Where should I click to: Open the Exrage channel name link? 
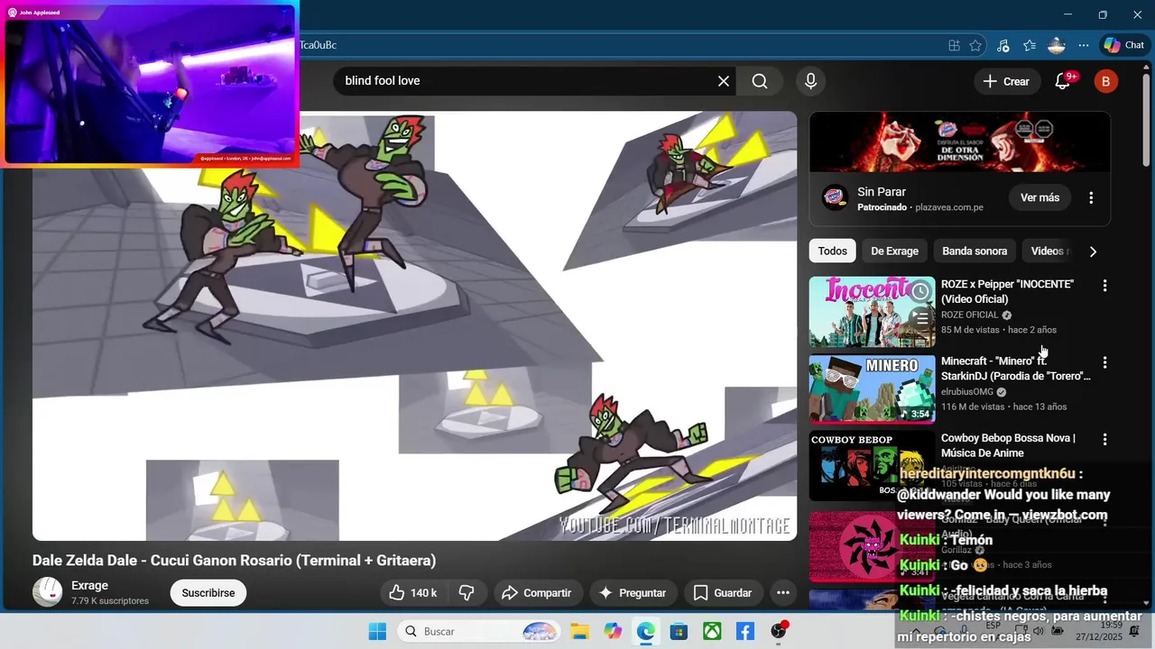click(90, 586)
